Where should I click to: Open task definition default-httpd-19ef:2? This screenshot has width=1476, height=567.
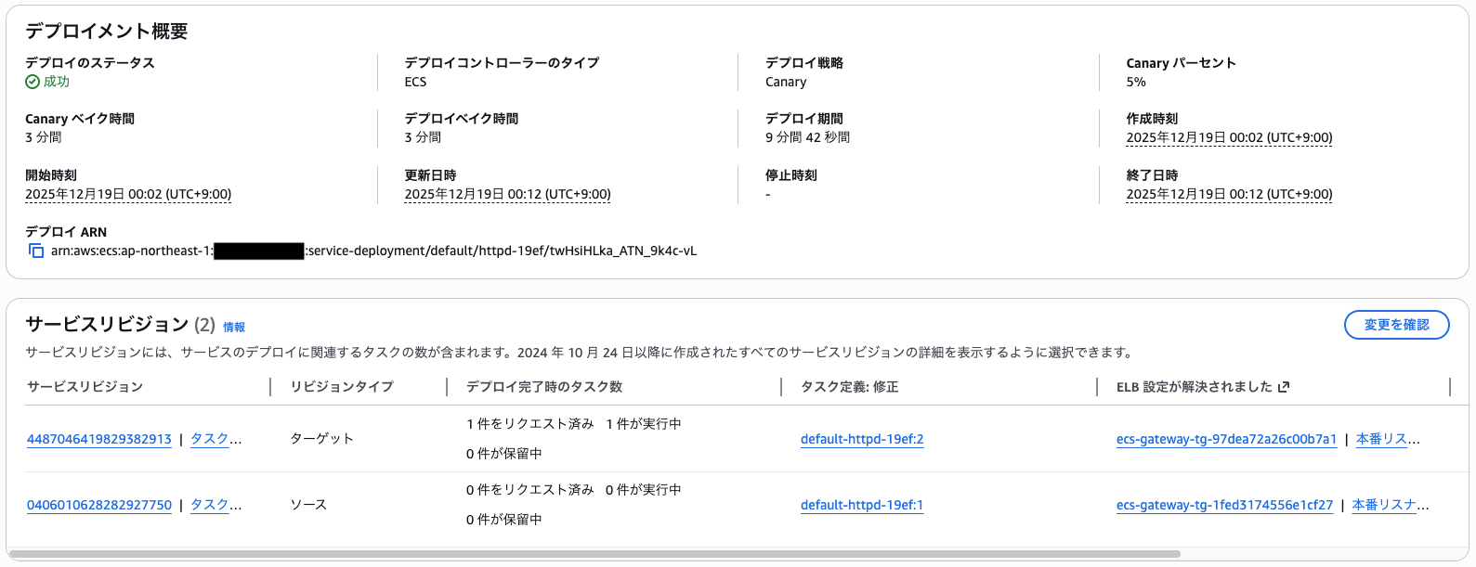click(862, 437)
